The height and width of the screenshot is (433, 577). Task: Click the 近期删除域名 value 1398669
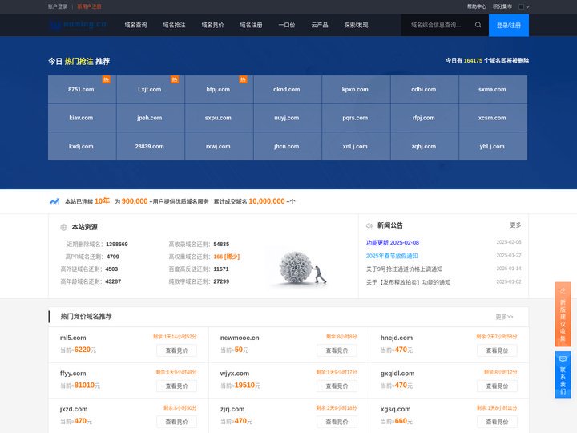click(x=117, y=244)
